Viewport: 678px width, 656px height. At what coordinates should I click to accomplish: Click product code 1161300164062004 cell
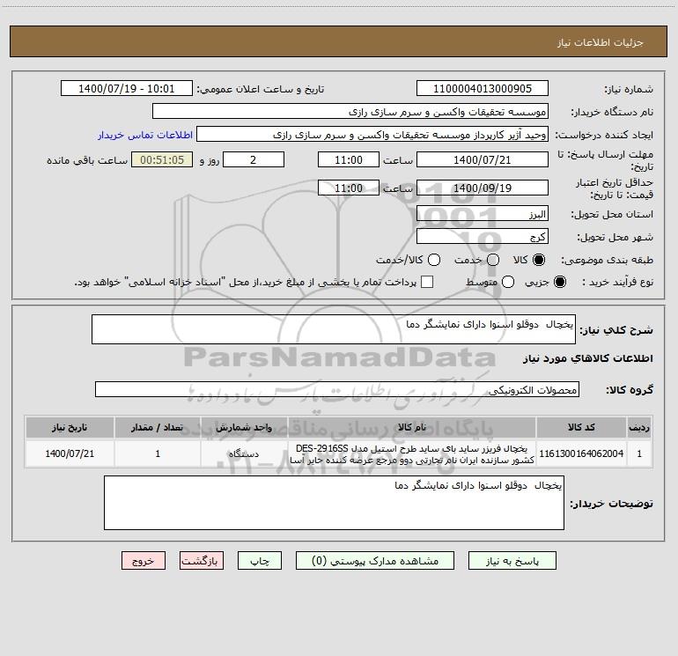(581, 453)
